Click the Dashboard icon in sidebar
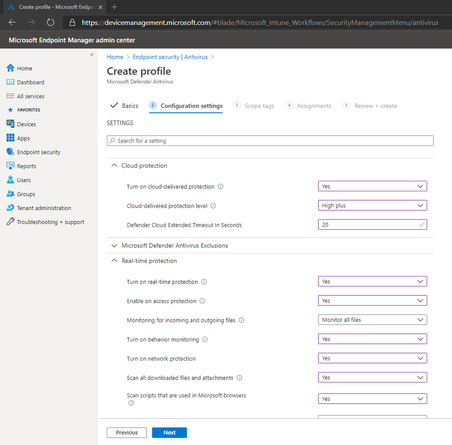This screenshot has width=452, height=445. (10, 82)
